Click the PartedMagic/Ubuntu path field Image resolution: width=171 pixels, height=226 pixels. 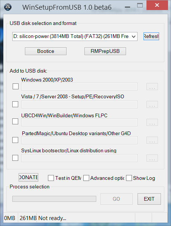click(79, 140)
